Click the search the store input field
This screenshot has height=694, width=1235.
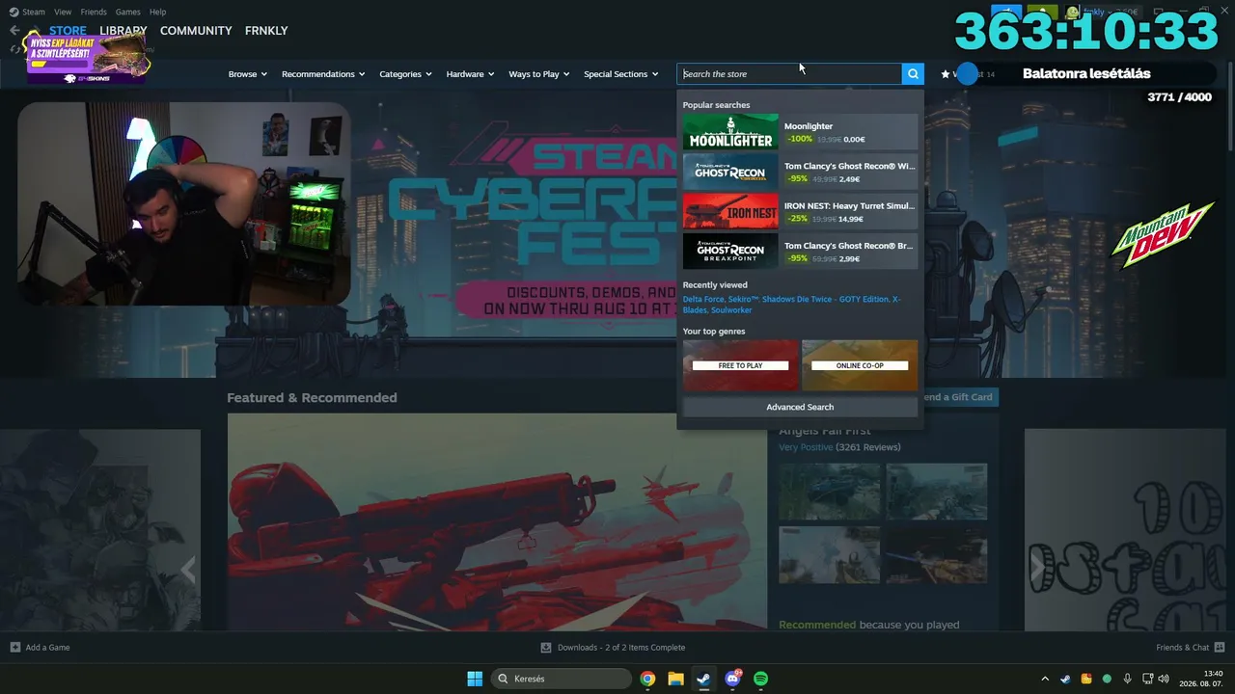pos(789,74)
